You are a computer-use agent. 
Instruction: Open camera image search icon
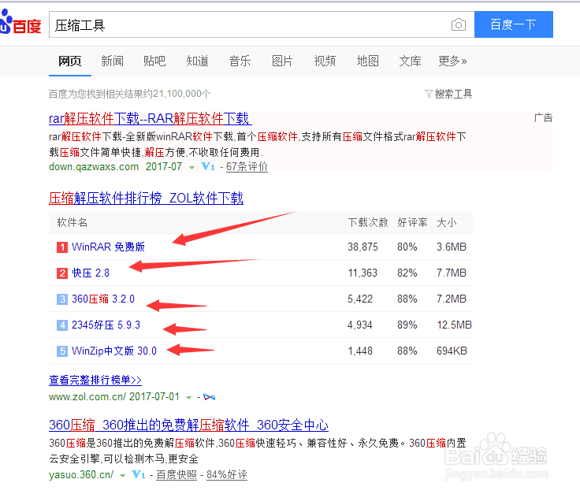click(459, 24)
